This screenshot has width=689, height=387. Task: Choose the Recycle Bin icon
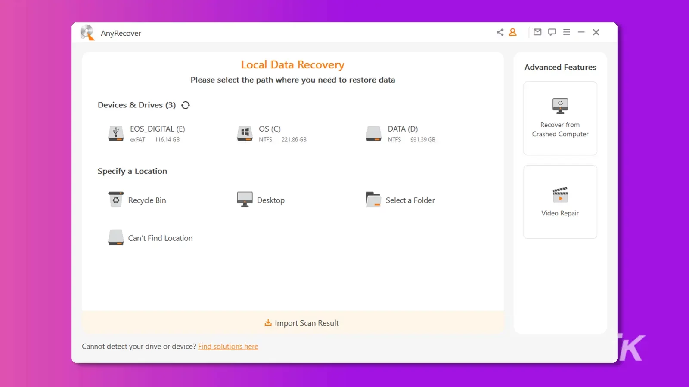click(116, 200)
